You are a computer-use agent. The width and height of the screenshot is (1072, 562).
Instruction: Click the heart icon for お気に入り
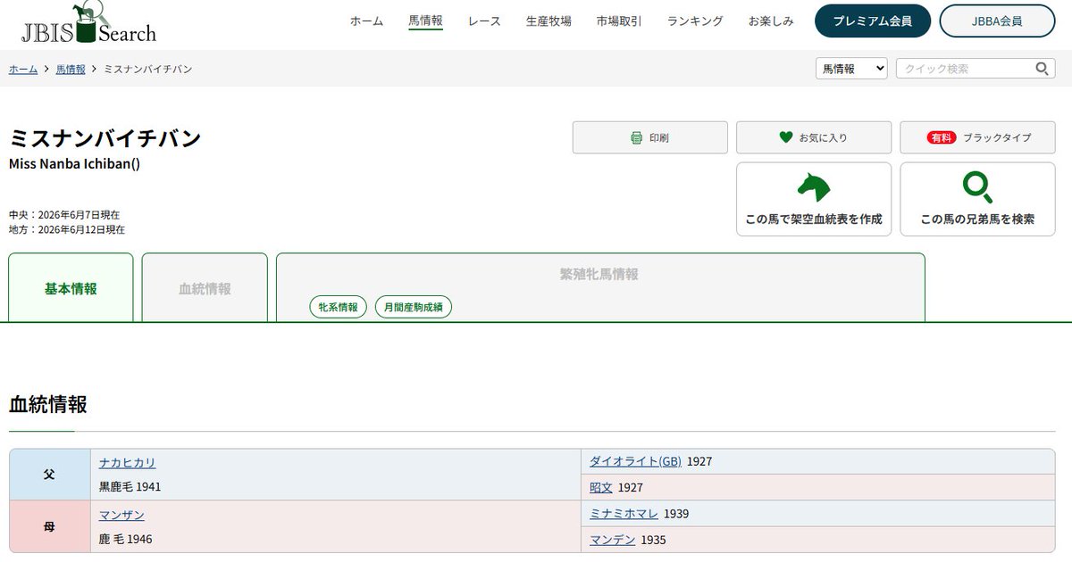point(786,137)
